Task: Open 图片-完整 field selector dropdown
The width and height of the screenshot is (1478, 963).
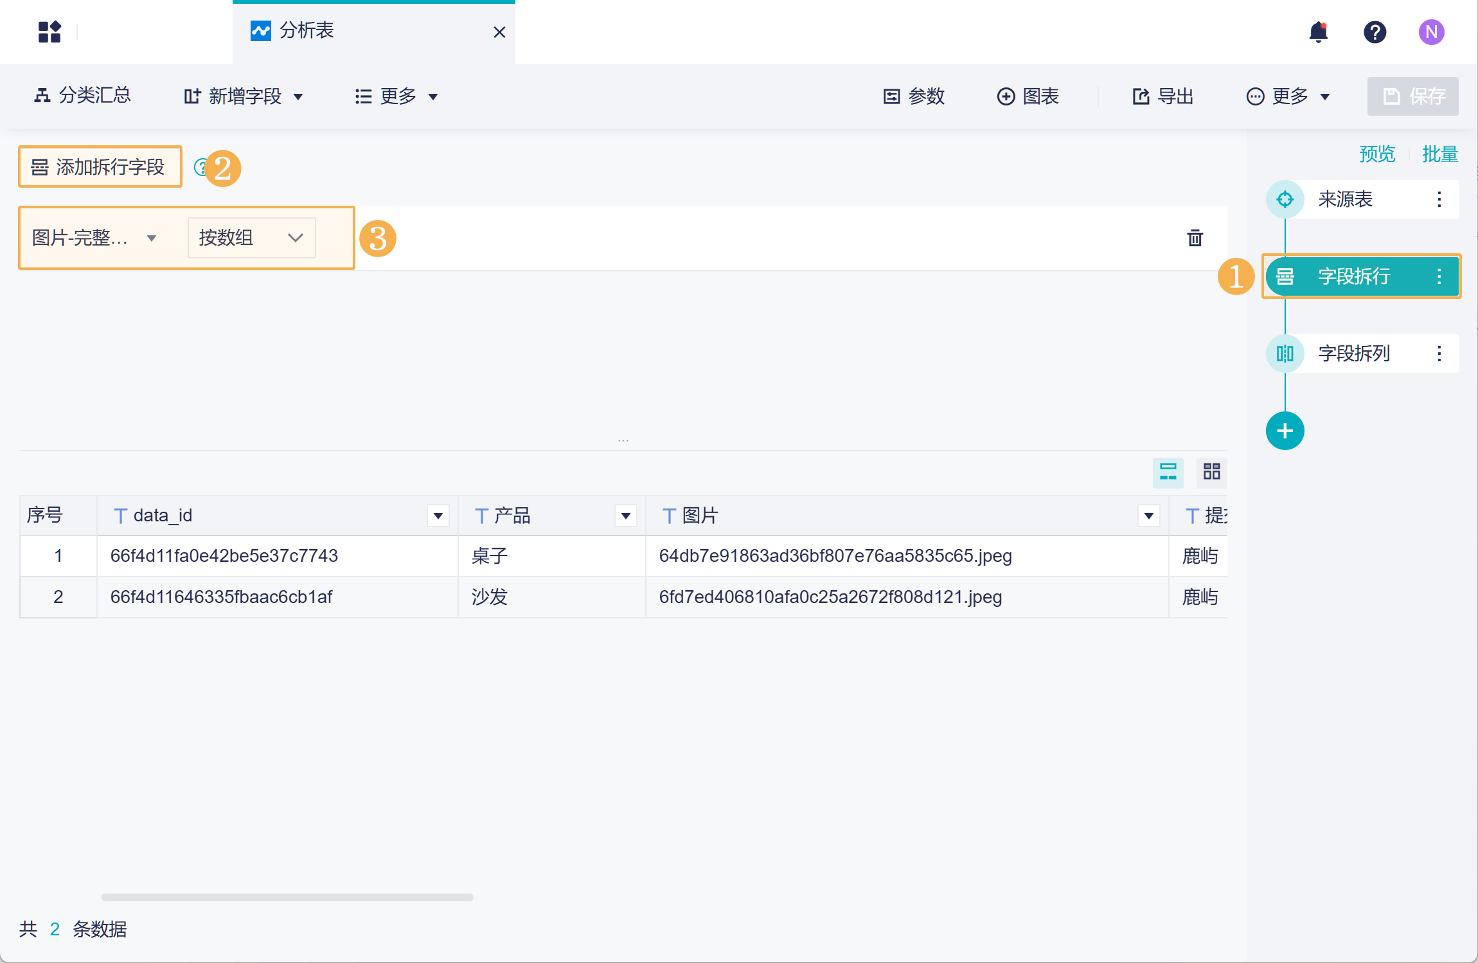Action: 94,238
